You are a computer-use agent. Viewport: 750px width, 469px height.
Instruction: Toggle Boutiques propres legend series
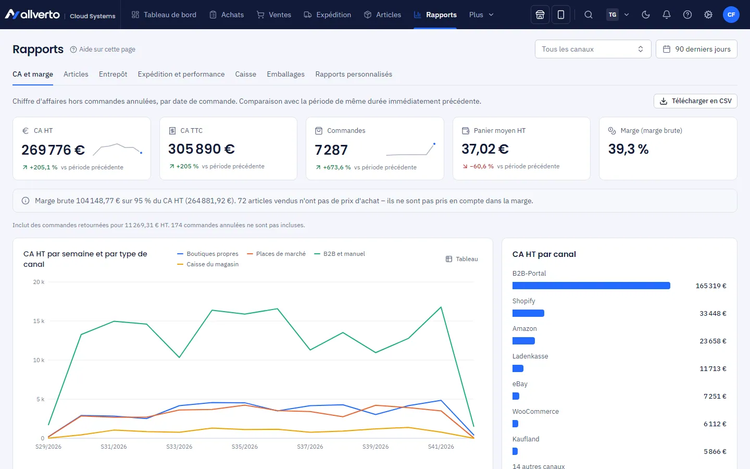pyautogui.click(x=207, y=254)
